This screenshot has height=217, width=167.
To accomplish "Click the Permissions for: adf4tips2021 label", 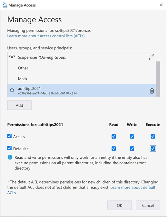I will coord(35,125).
